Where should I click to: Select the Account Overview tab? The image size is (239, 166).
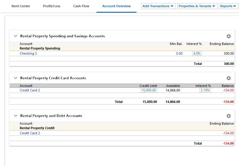(116, 6)
